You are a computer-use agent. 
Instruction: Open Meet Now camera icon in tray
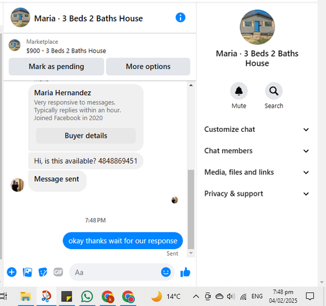tap(208, 296)
